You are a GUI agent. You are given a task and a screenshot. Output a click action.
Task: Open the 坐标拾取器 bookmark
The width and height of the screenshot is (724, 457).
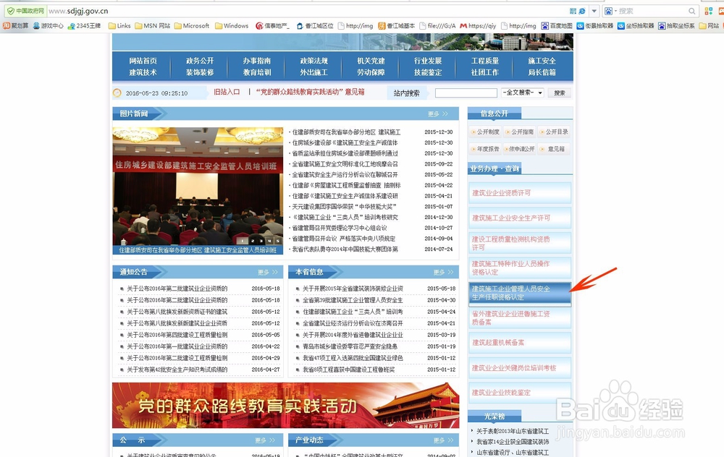(636, 26)
